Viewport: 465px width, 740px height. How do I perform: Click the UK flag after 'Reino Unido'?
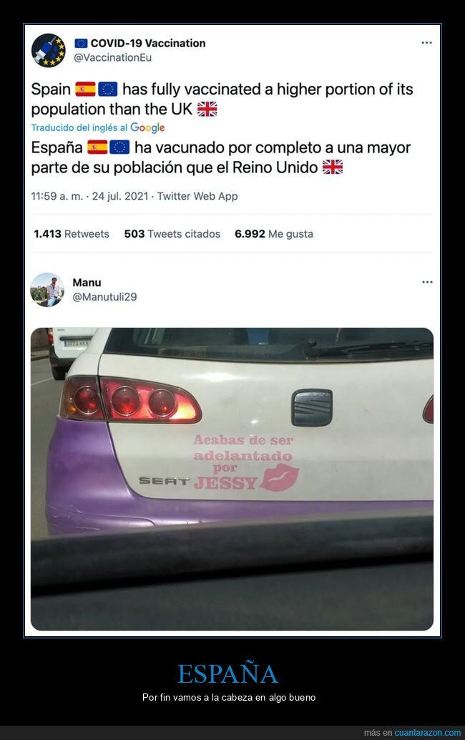click(333, 167)
